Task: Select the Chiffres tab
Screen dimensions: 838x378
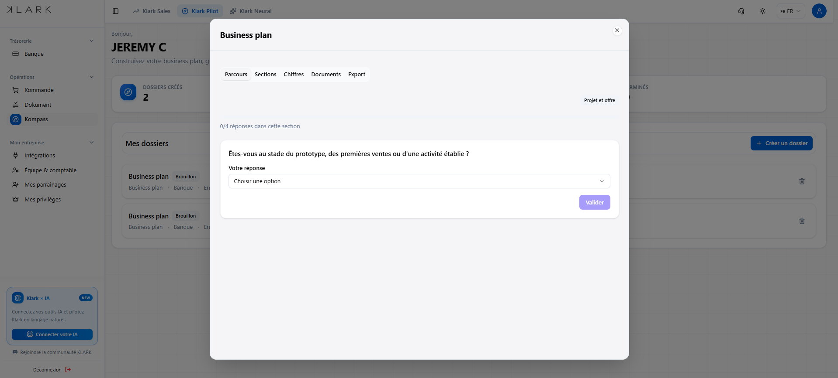Action: click(x=294, y=75)
